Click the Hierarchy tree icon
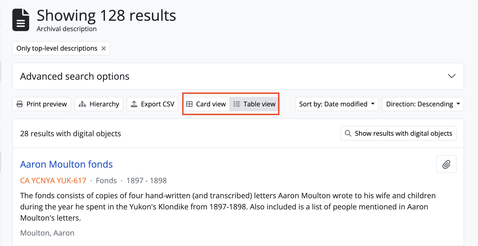 click(82, 104)
